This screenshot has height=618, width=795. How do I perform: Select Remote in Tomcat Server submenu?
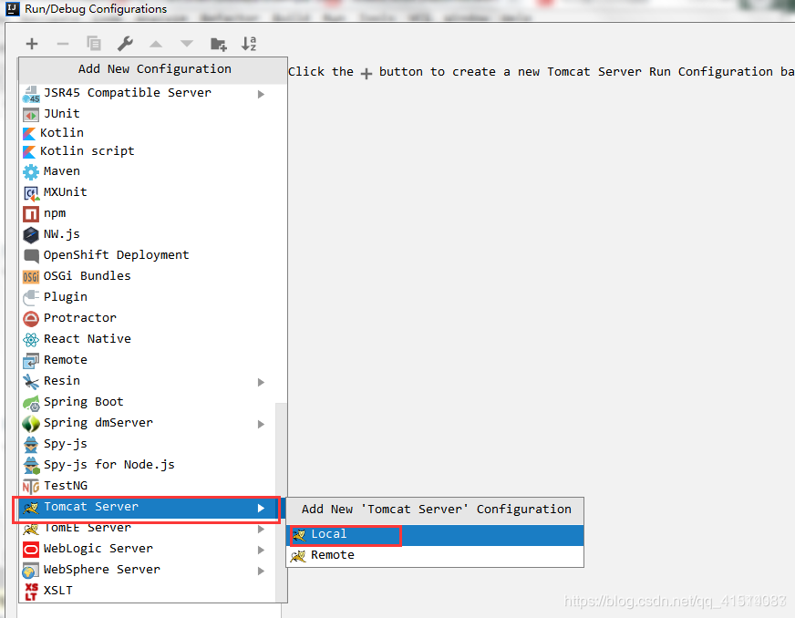click(436, 556)
